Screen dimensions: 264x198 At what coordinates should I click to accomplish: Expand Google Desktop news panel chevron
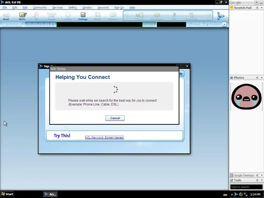click(257, 175)
